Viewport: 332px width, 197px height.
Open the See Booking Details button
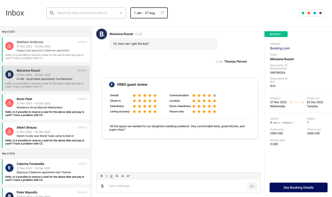pyautogui.click(x=298, y=187)
